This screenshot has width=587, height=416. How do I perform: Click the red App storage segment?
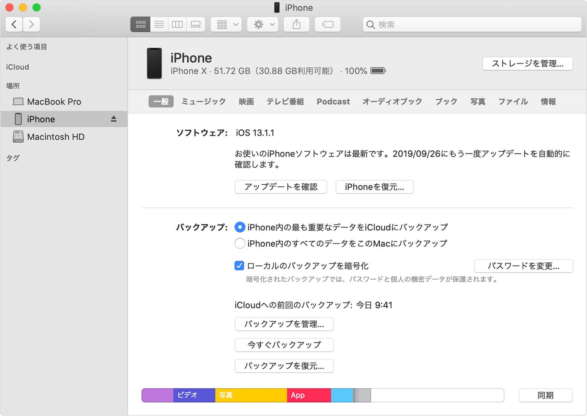pyautogui.click(x=309, y=395)
